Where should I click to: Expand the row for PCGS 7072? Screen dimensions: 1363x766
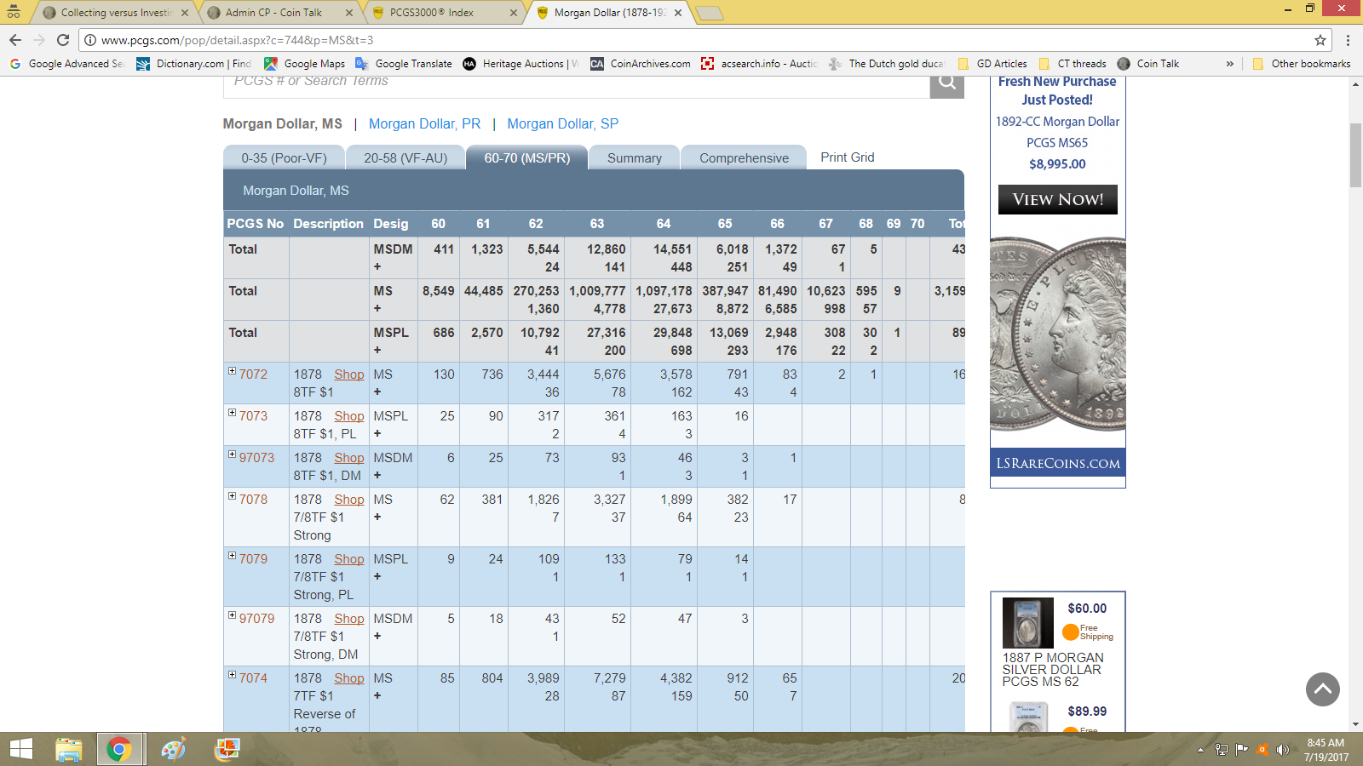[x=232, y=371]
